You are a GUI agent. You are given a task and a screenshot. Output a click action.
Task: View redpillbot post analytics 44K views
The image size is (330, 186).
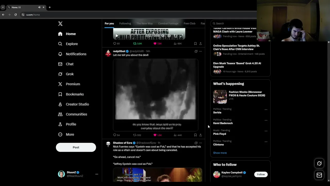click(x=178, y=135)
